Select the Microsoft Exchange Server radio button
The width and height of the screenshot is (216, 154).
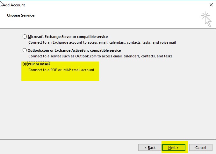click(x=25, y=37)
